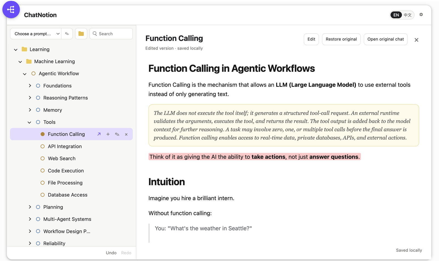This screenshot has height=261, width=439.
Task: Click the pink highlighted 'Think of it' sentence
Action: point(254,157)
